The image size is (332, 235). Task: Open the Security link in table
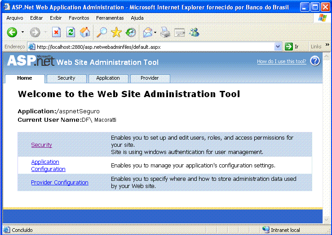pos(41,145)
